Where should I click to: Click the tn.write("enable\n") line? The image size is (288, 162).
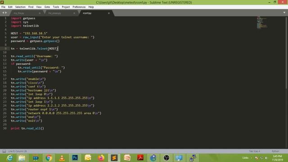28,79
